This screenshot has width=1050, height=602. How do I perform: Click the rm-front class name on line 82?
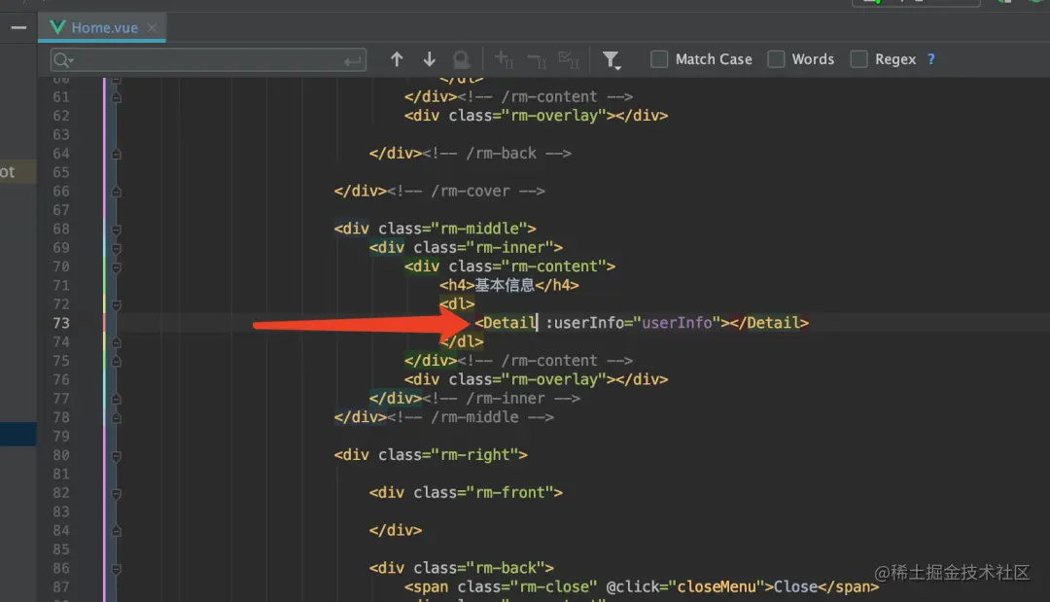(x=510, y=492)
